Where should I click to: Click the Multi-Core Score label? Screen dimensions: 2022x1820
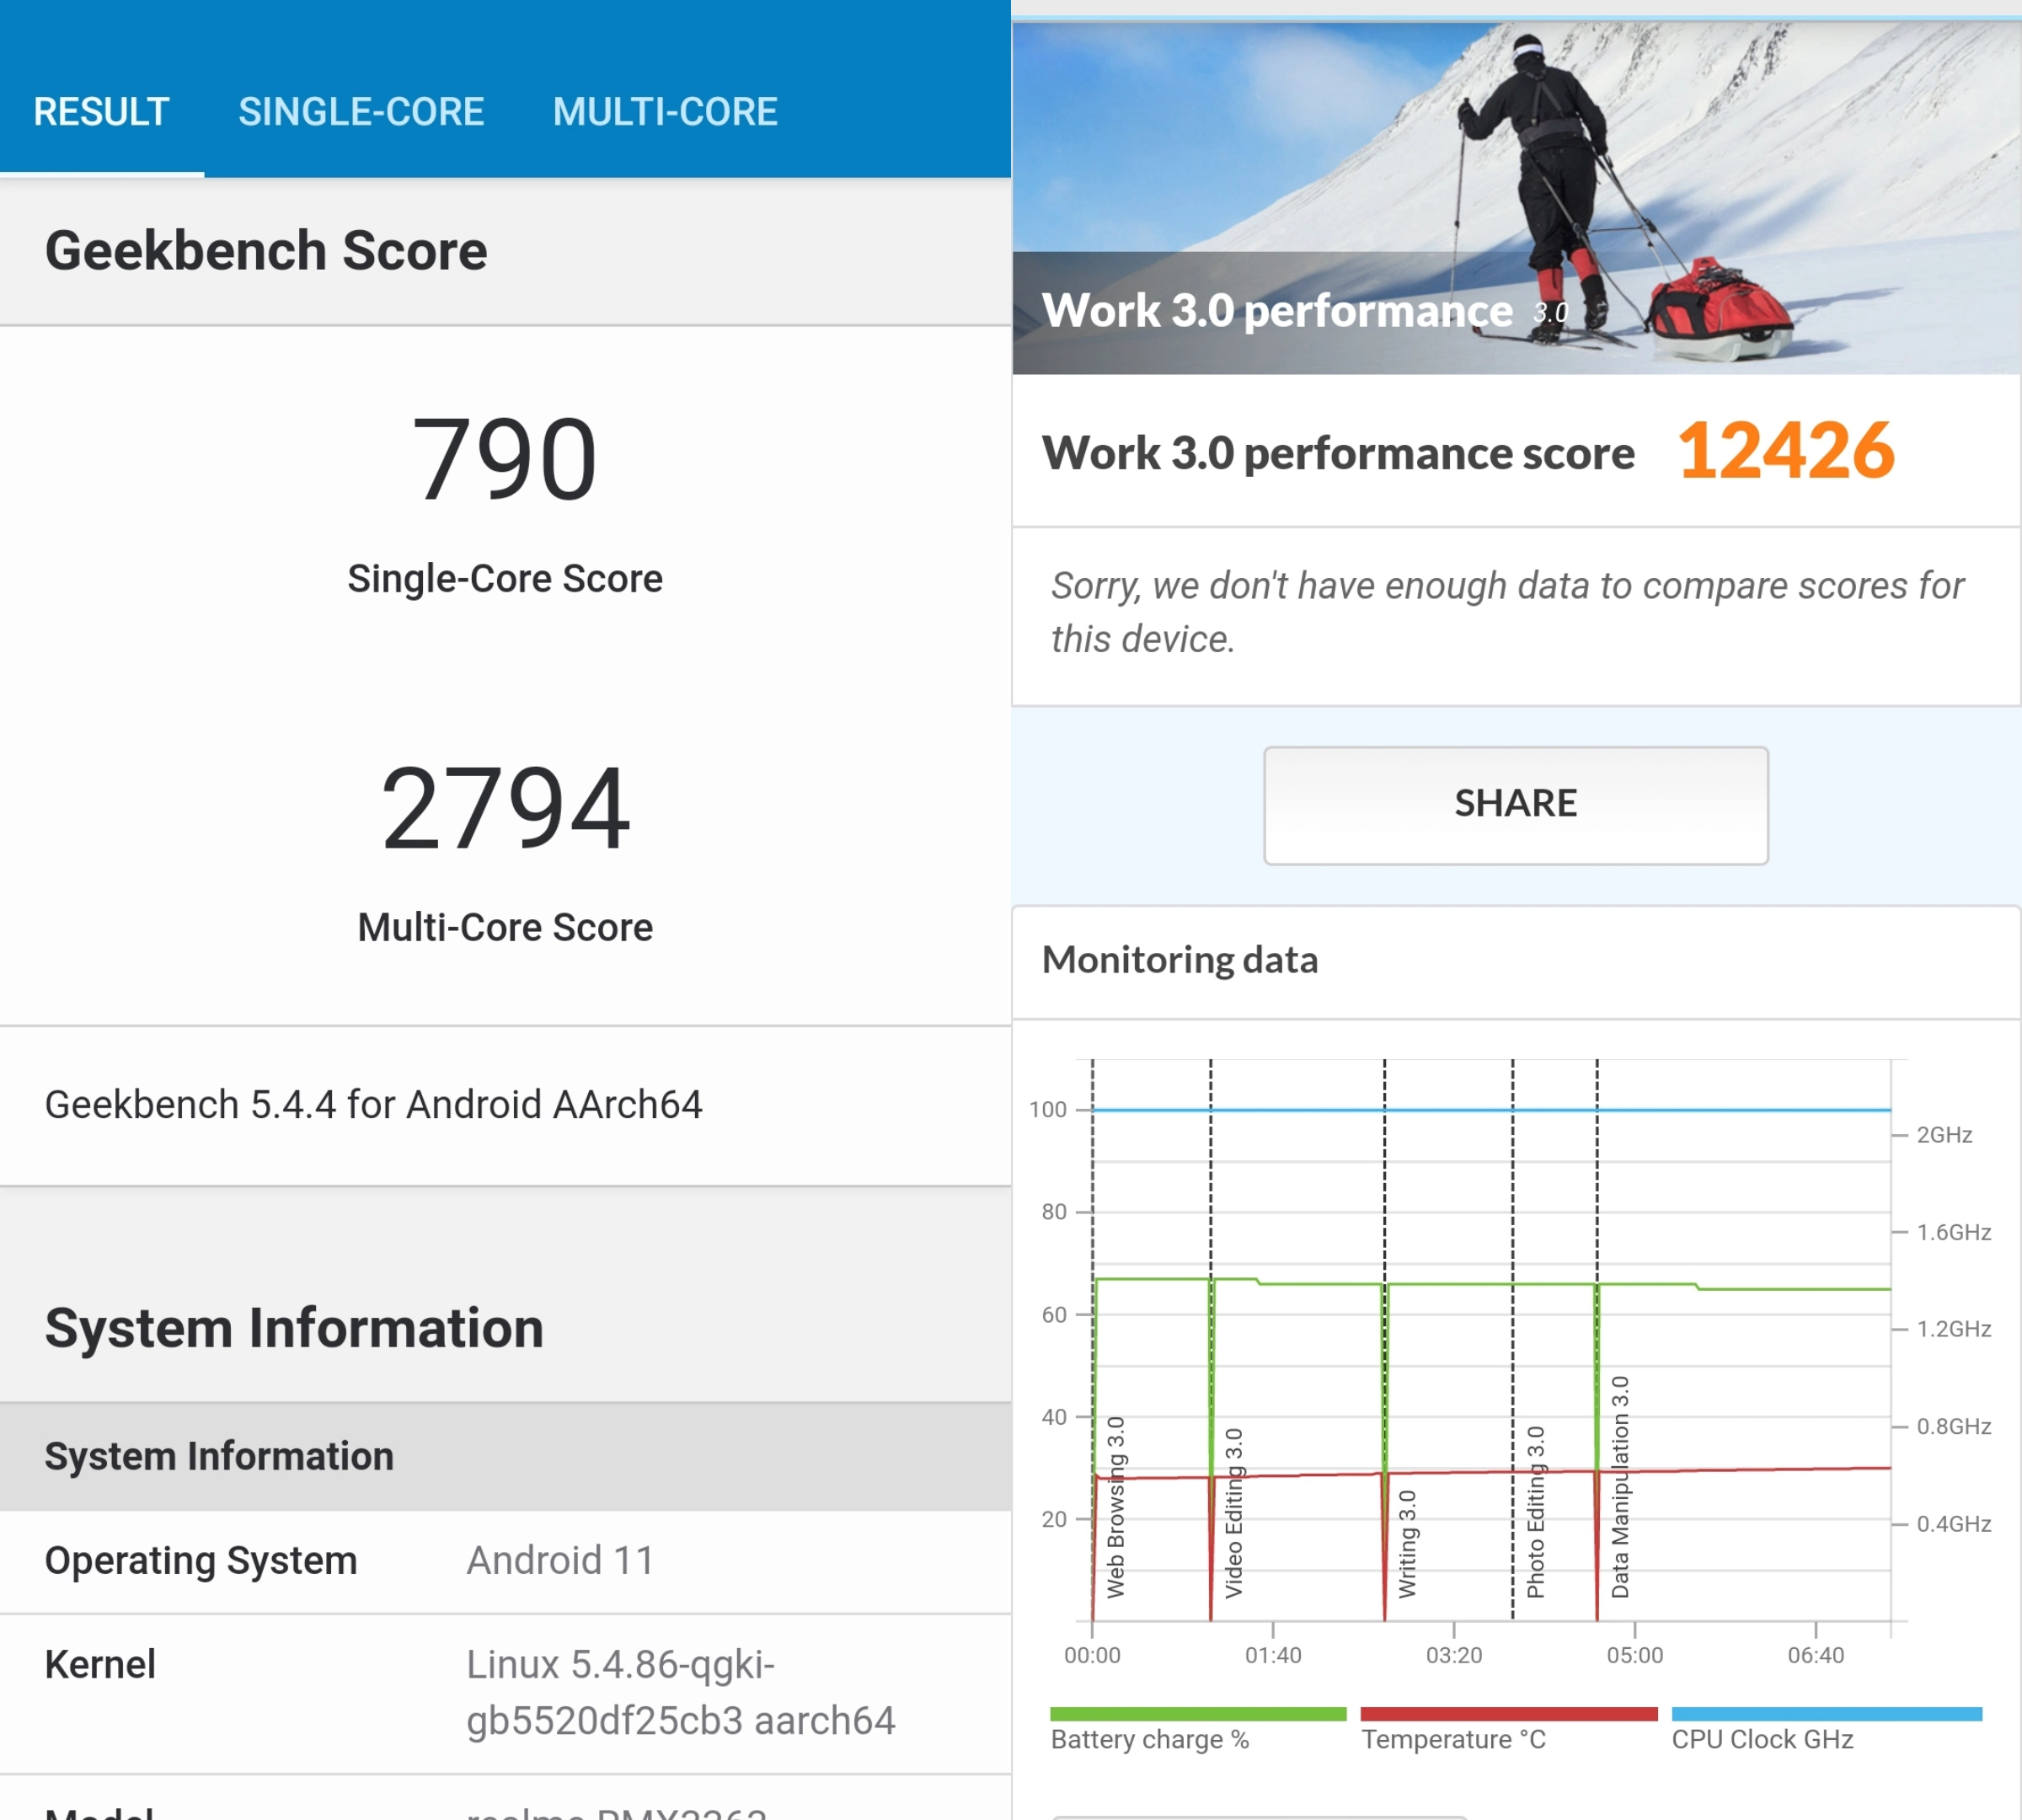(505, 927)
